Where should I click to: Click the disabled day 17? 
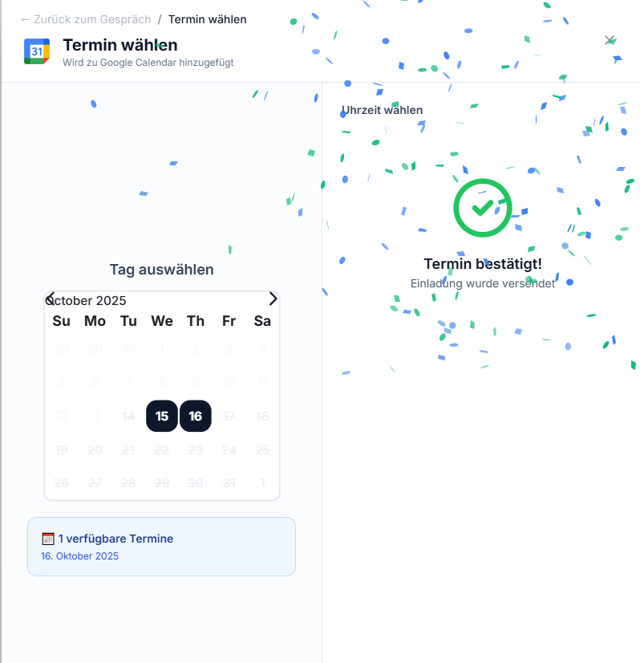(x=229, y=416)
